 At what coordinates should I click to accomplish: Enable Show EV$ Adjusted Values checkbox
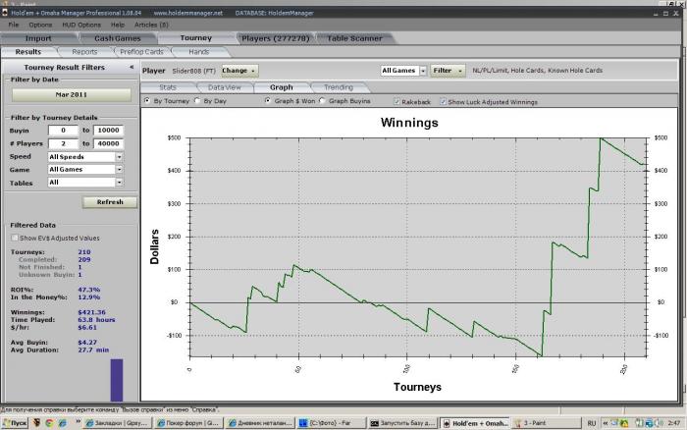(x=15, y=238)
